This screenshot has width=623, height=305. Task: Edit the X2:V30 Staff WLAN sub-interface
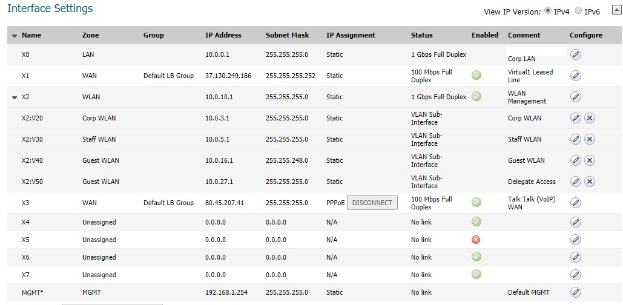coord(576,139)
